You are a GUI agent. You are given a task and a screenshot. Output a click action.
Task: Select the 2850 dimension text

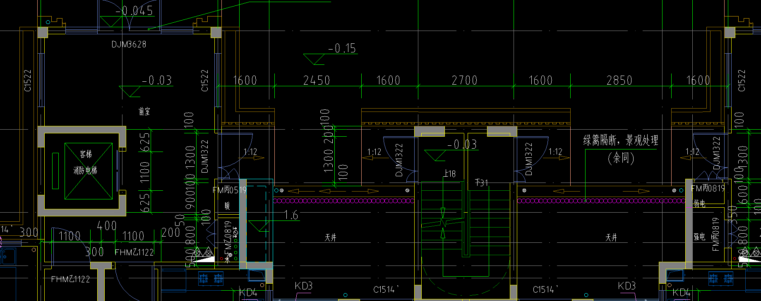pyautogui.click(x=619, y=80)
